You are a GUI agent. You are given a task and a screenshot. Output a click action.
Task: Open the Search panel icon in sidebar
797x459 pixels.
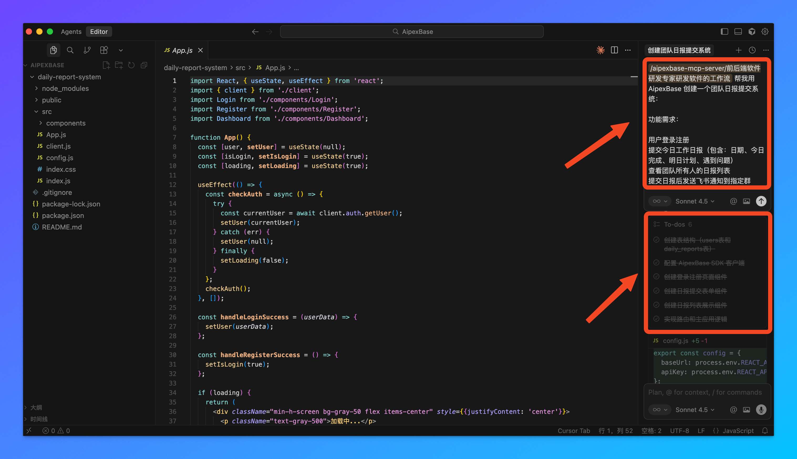(x=70, y=50)
